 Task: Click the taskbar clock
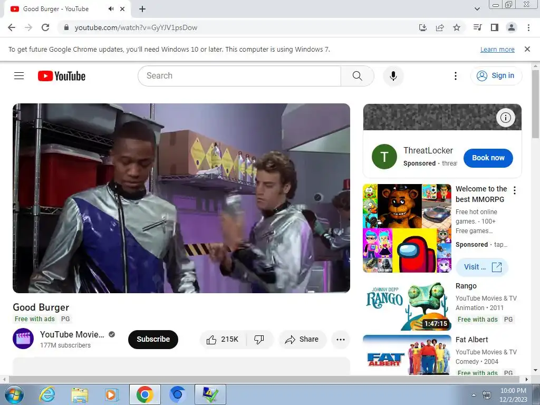(513, 395)
